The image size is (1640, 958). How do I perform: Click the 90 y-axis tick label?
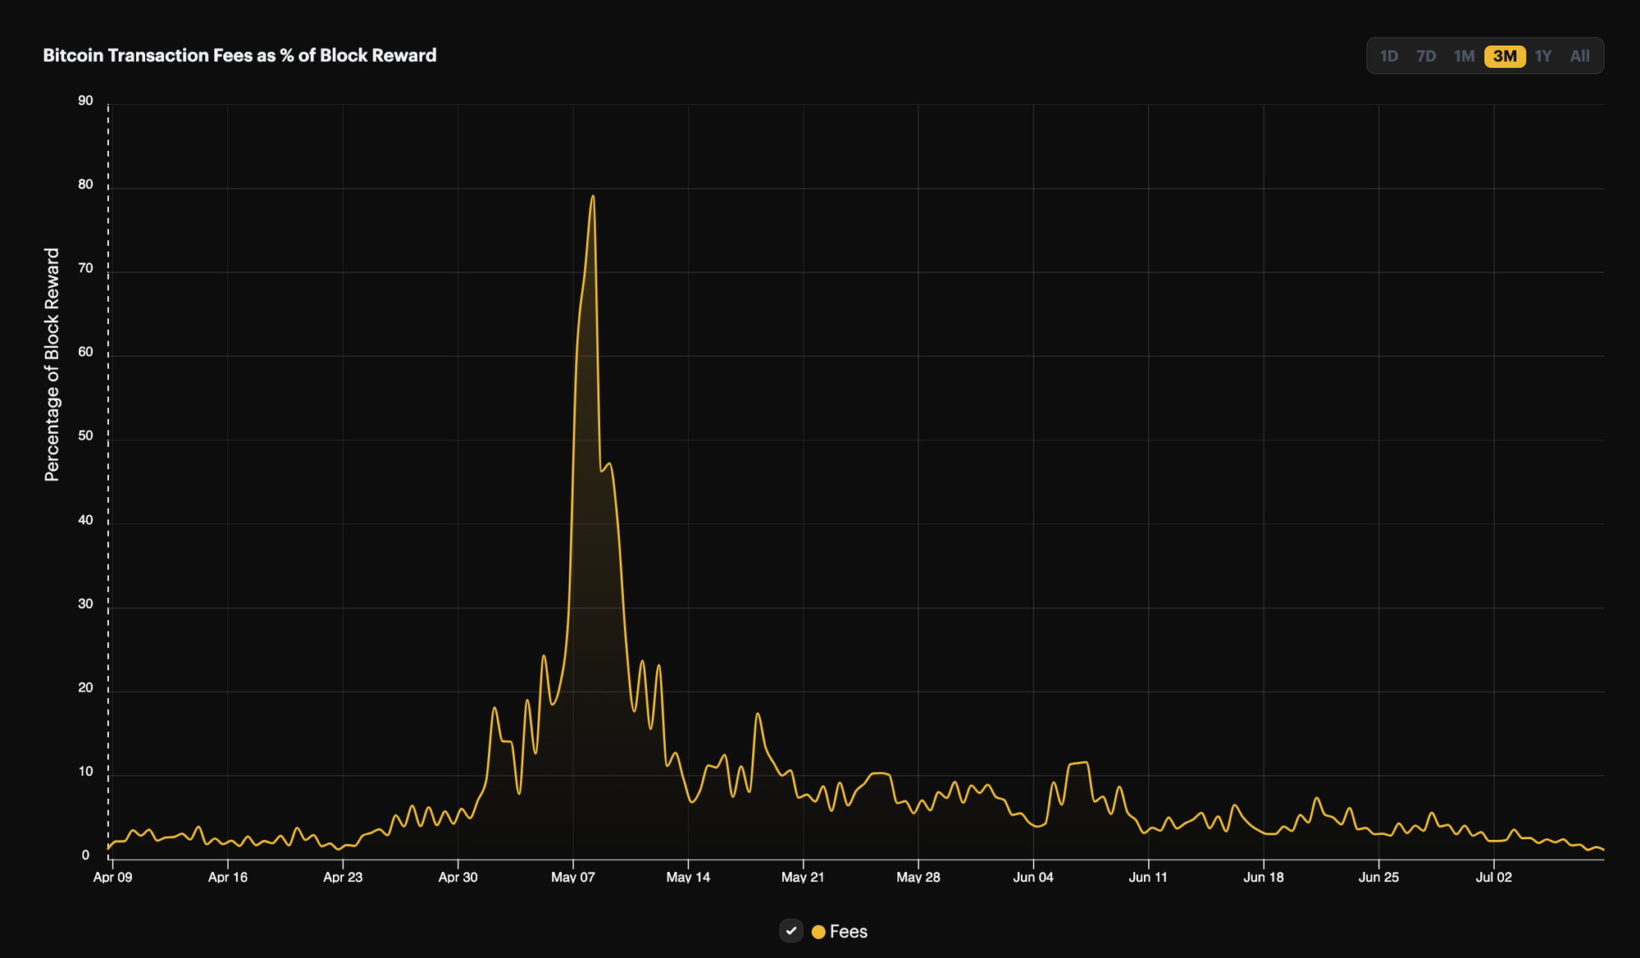coord(85,101)
